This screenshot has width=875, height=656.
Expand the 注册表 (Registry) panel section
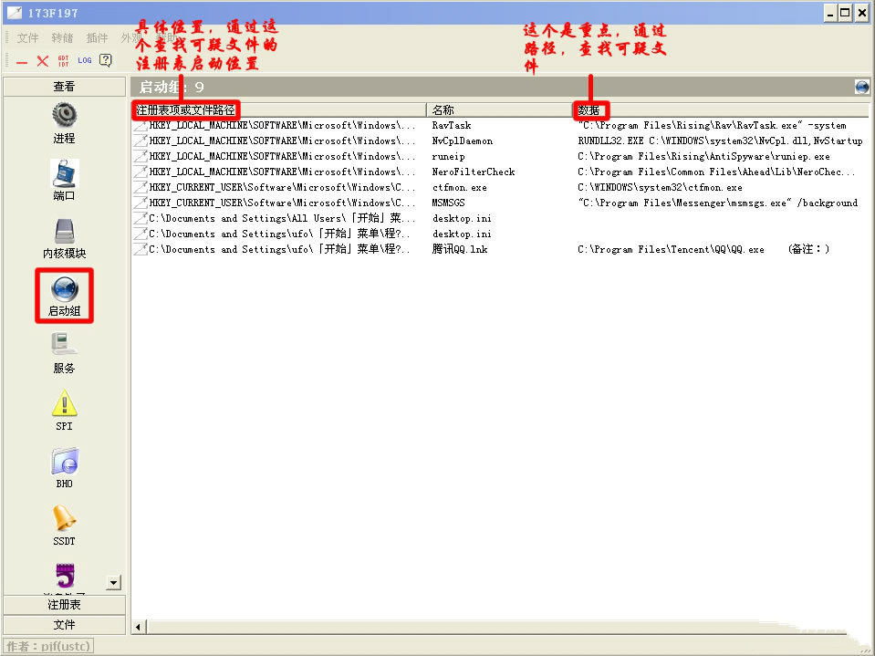click(x=64, y=605)
